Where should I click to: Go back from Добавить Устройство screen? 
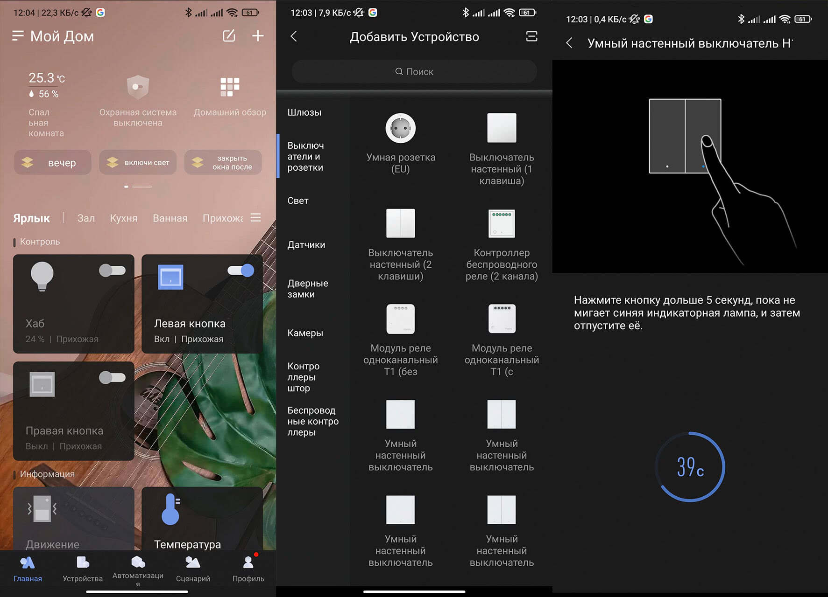(x=294, y=36)
